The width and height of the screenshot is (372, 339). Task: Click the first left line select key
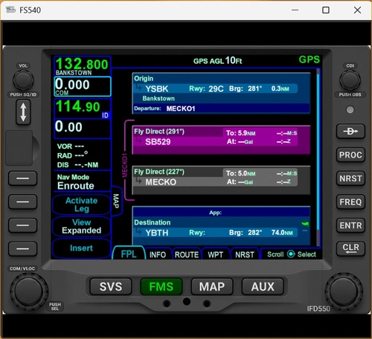23,178
